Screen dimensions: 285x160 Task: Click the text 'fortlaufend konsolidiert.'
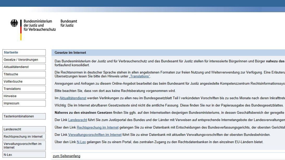point(72,65)
